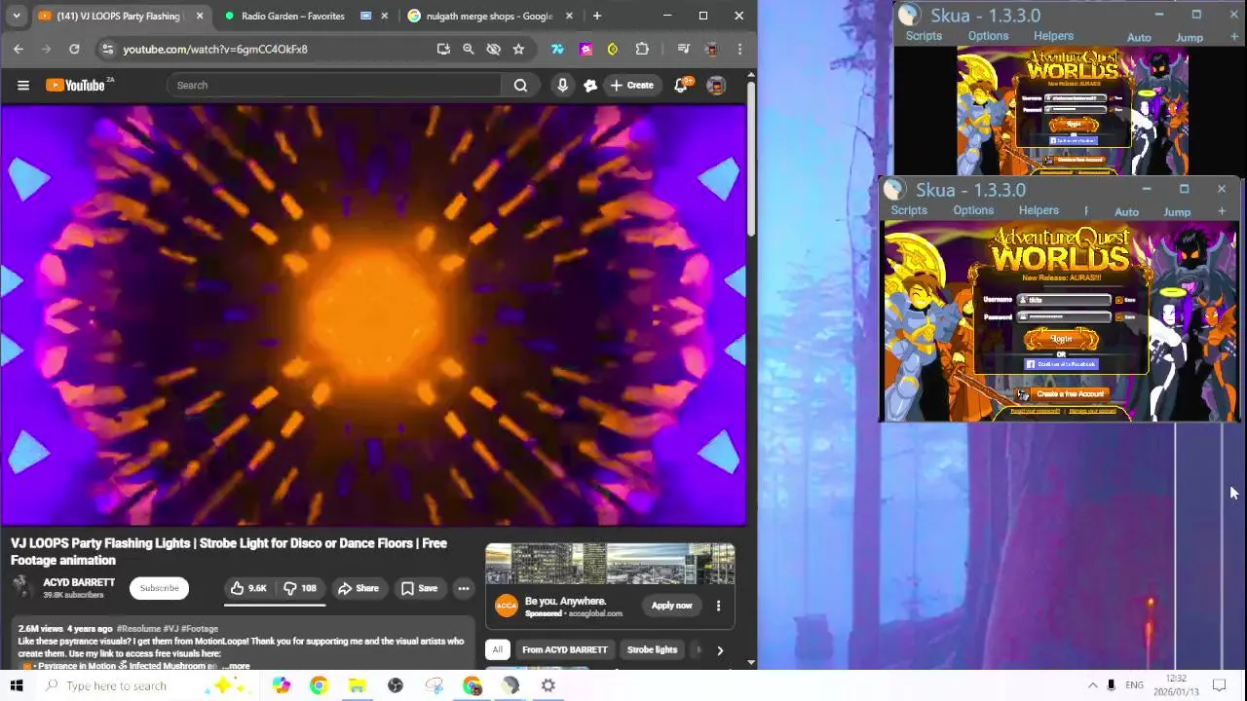1247x701 pixels.
Task: Open OBS Studio from the taskbar
Action: click(x=396, y=685)
